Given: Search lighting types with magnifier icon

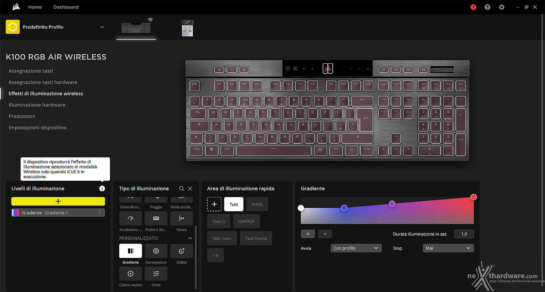Looking at the screenshot, I should [182, 189].
